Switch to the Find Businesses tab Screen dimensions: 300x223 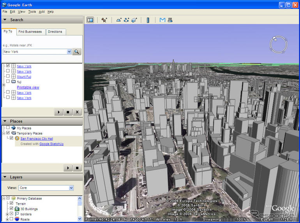[31, 32]
